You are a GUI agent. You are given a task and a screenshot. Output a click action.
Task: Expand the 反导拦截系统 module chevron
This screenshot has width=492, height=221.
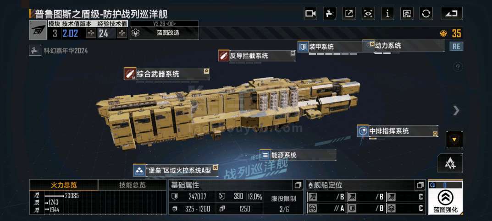(x=293, y=54)
